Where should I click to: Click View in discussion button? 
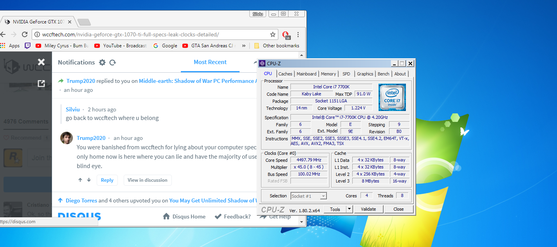click(x=148, y=180)
